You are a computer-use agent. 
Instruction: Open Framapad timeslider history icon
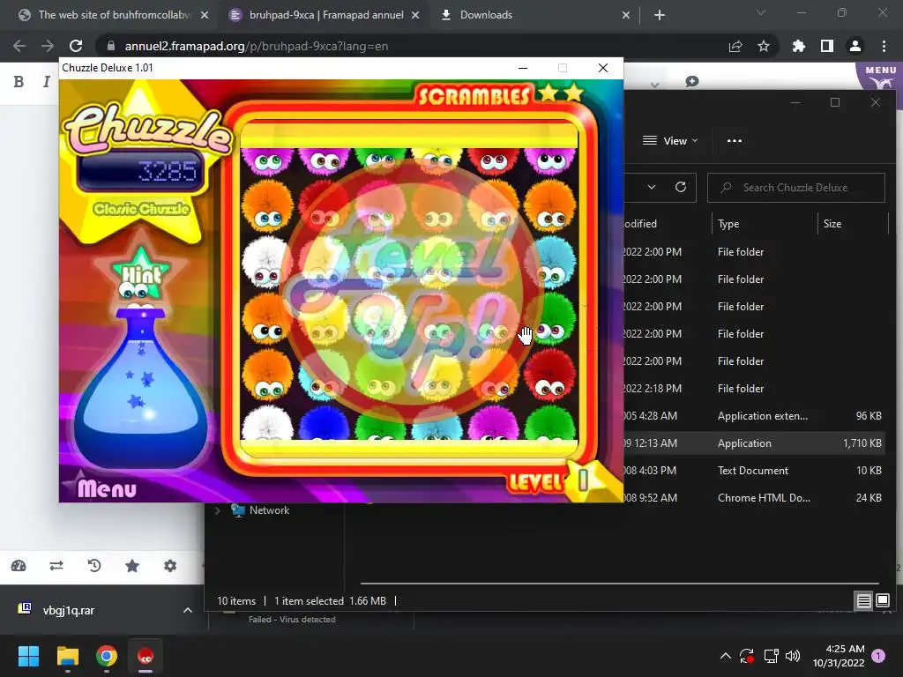pyautogui.click(x=94, y=566)
